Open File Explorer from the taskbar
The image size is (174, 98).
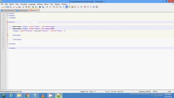(19, 96)
